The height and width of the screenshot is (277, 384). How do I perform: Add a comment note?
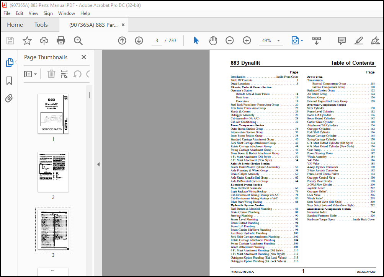click(x=342, y=41)
